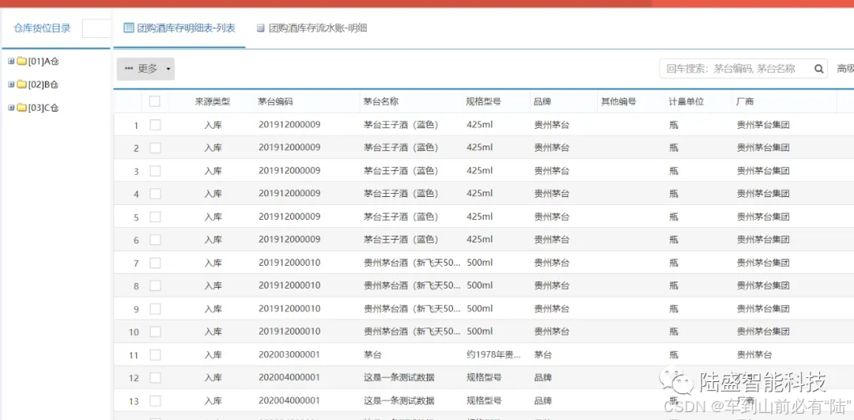Check the checkbox in row 11

[x=155, y=354]
